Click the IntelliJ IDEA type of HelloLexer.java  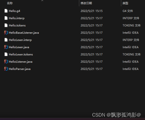pos(130,47)
